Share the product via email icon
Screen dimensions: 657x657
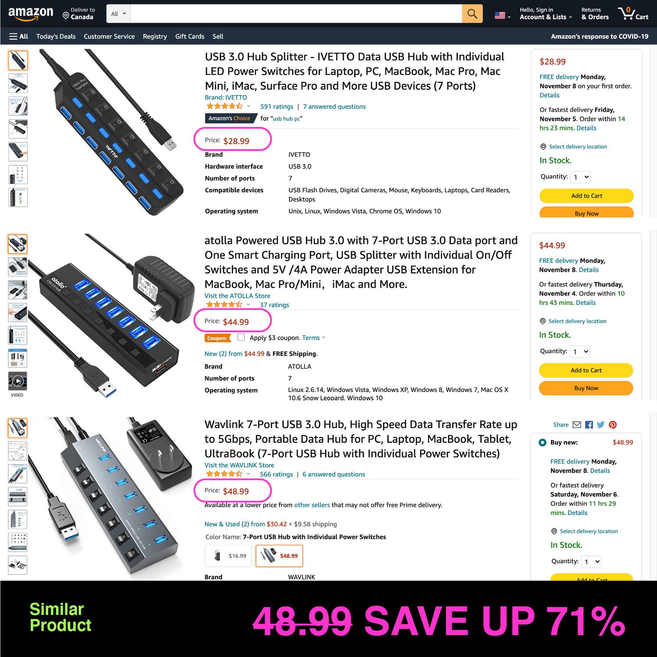point(577,425)
